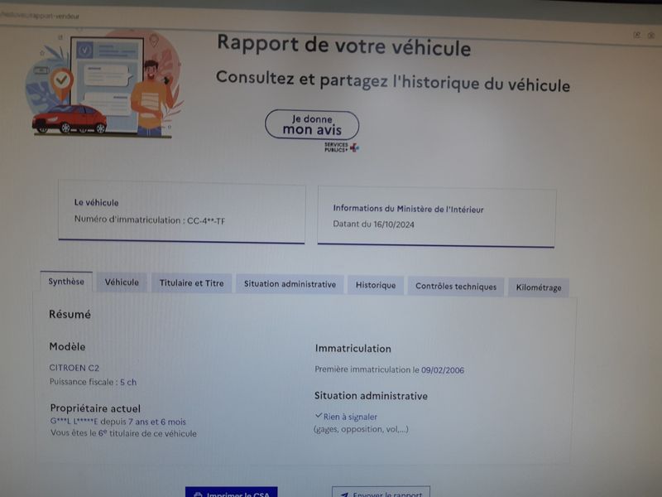This screenshot has width=662, height=497.
Task: Click the Numéro d'immatriculation CC-4**-TF text
Action: [x=150, y=220]
